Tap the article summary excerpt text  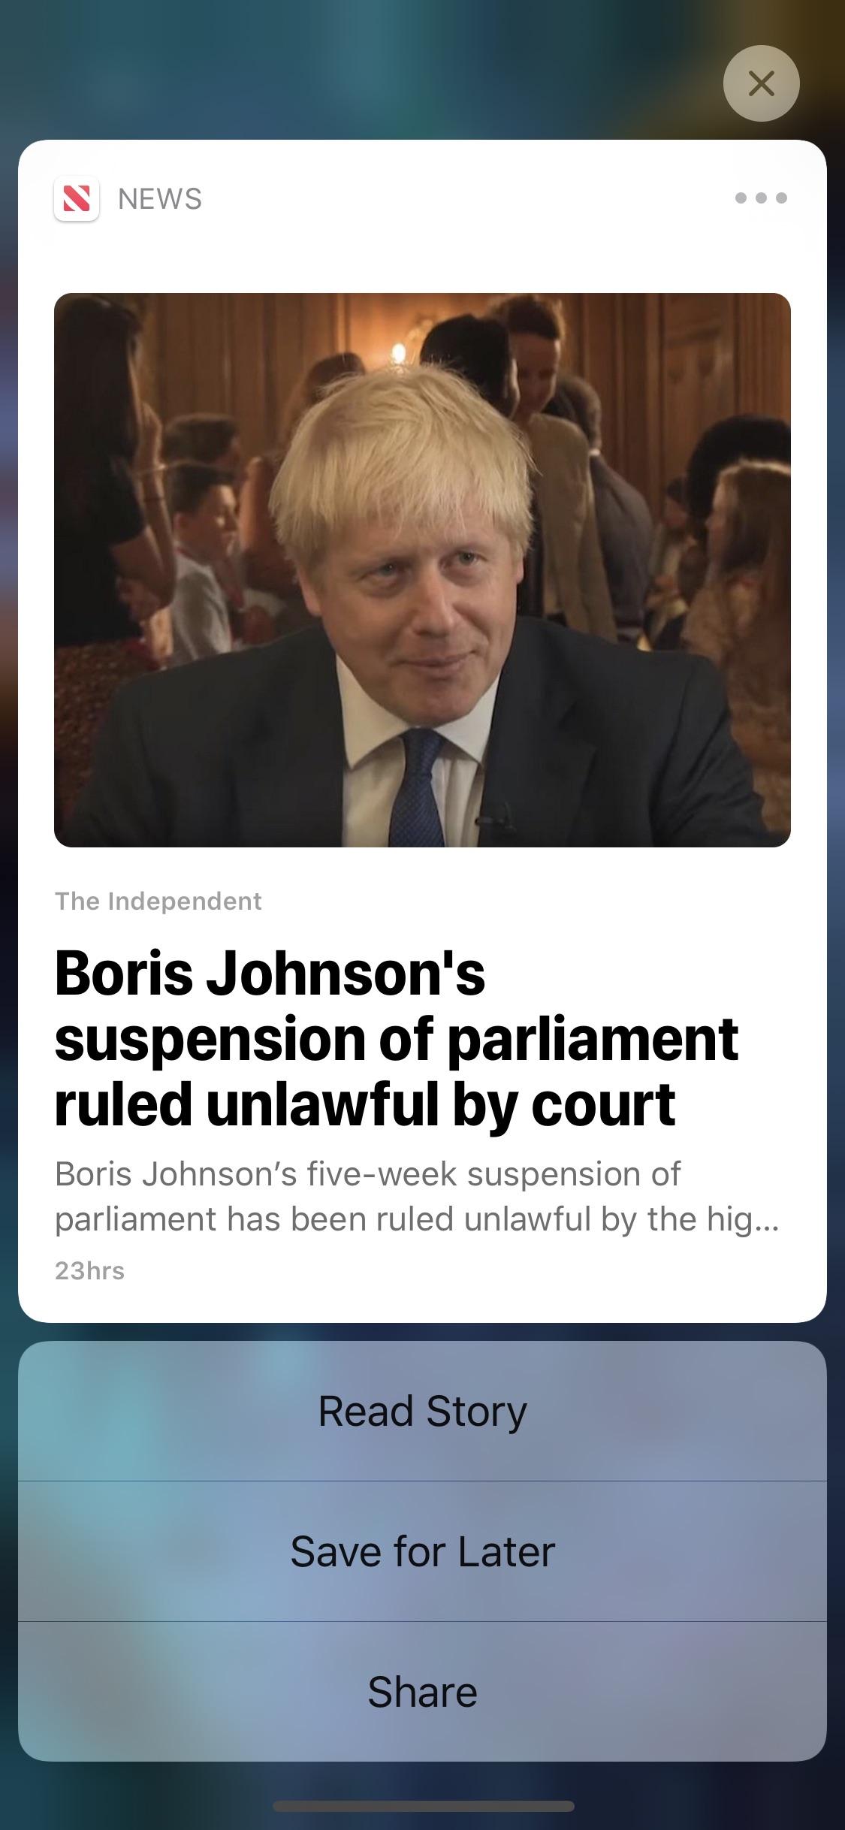click(417, 1196)
